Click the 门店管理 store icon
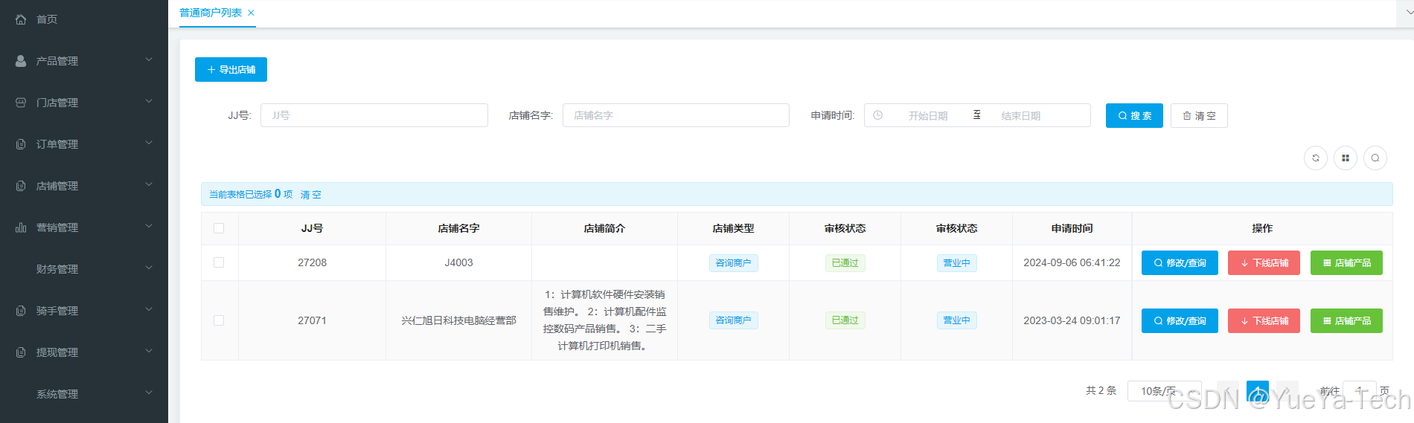 21,103
